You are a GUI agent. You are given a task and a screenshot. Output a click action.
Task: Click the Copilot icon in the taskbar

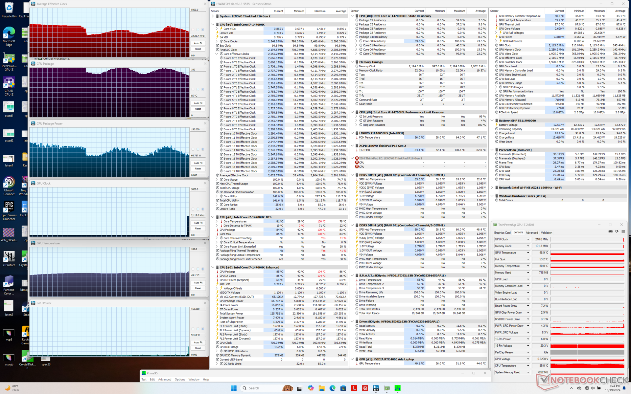coord(311,388)
